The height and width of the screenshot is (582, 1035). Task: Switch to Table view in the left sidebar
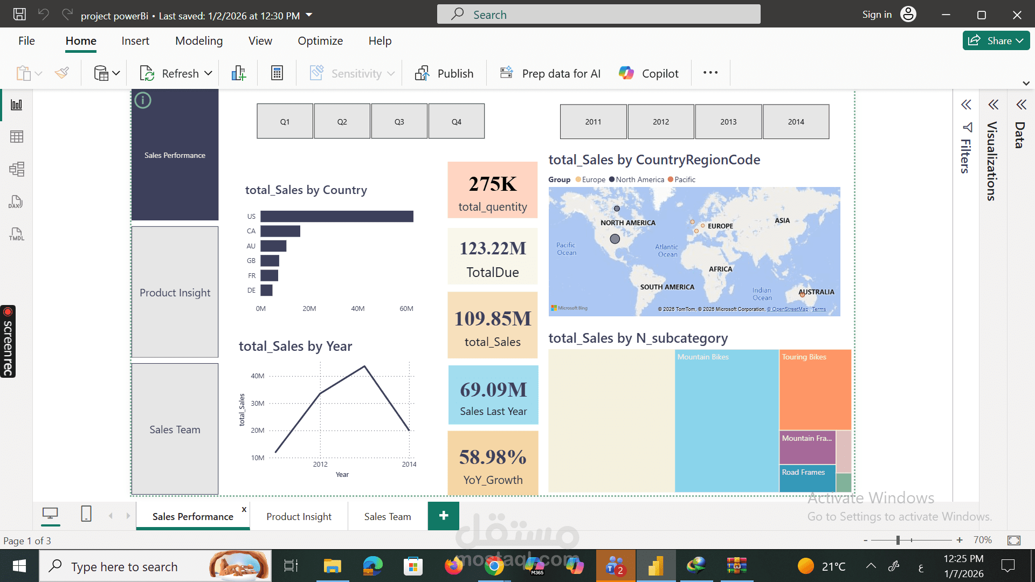click(16, 136)
